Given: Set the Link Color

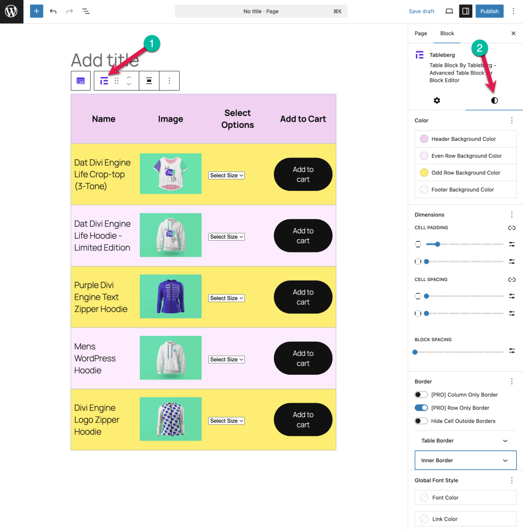Looking at the screenshot, I should click(466, 519).
